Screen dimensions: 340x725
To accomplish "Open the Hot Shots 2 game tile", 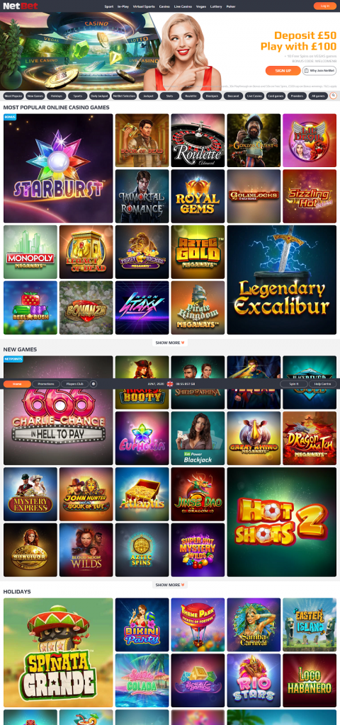I will click(282, 522).
